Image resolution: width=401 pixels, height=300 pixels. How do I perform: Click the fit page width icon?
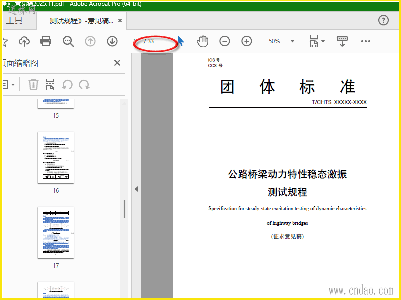pyautogui.click(x=314, y=41)
